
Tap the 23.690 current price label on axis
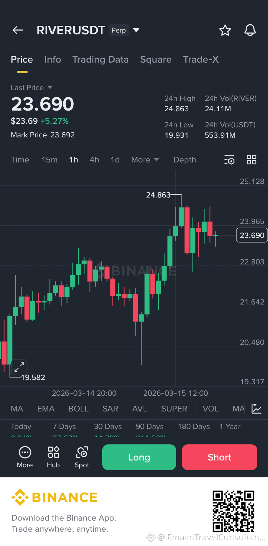252,235
